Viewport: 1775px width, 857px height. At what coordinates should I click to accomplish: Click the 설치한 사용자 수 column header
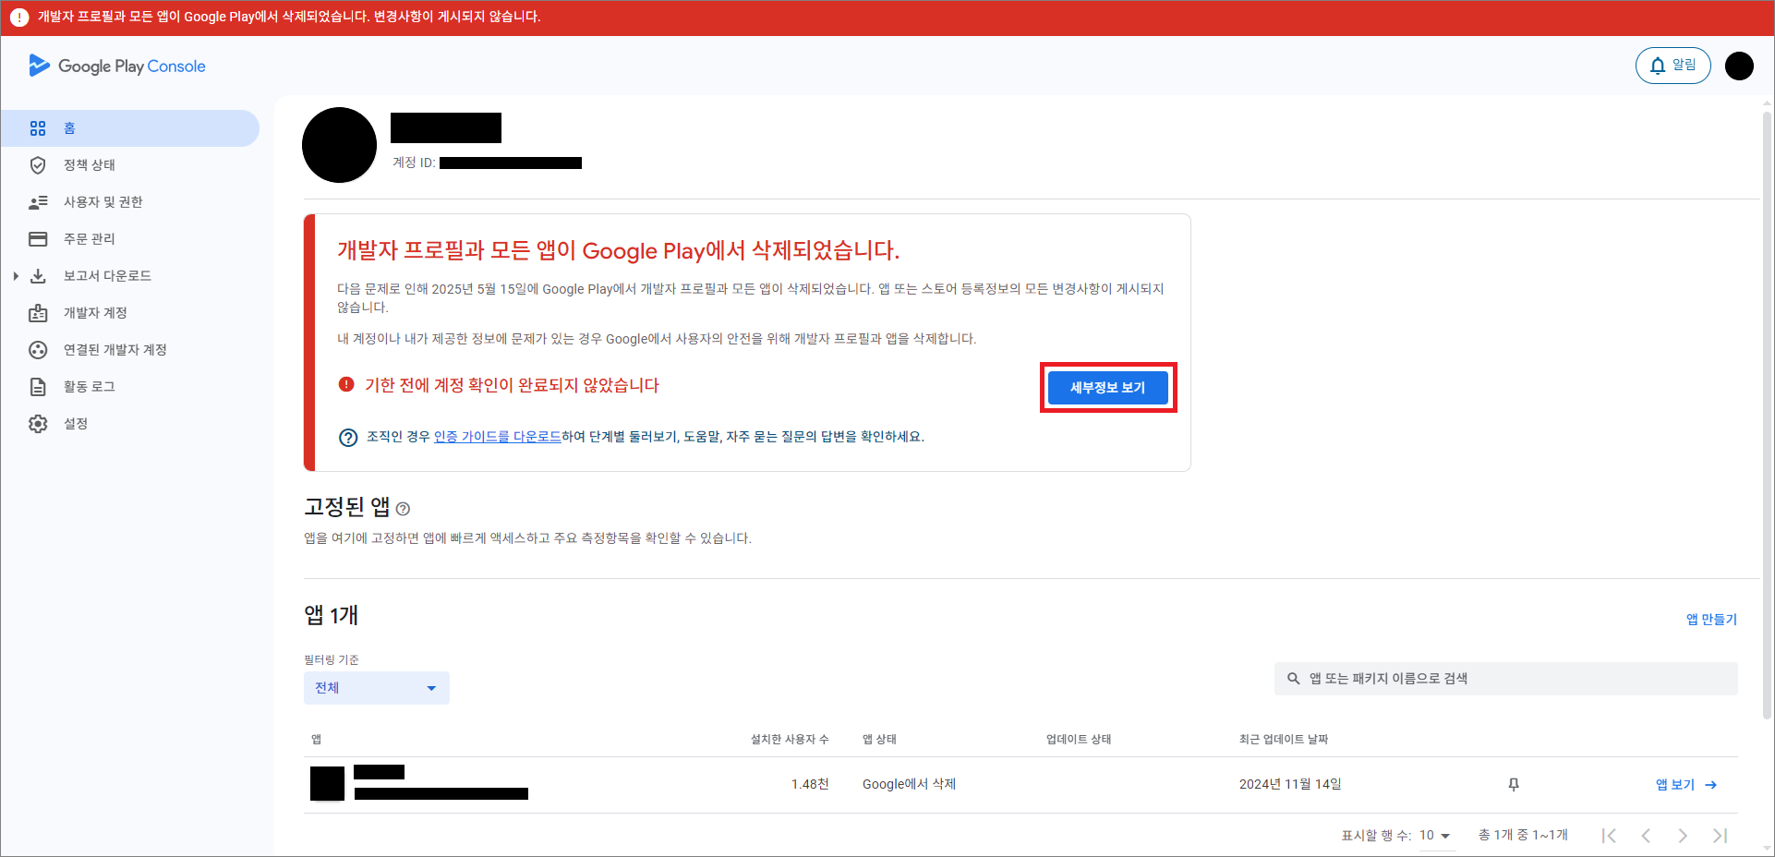[790, 740]
